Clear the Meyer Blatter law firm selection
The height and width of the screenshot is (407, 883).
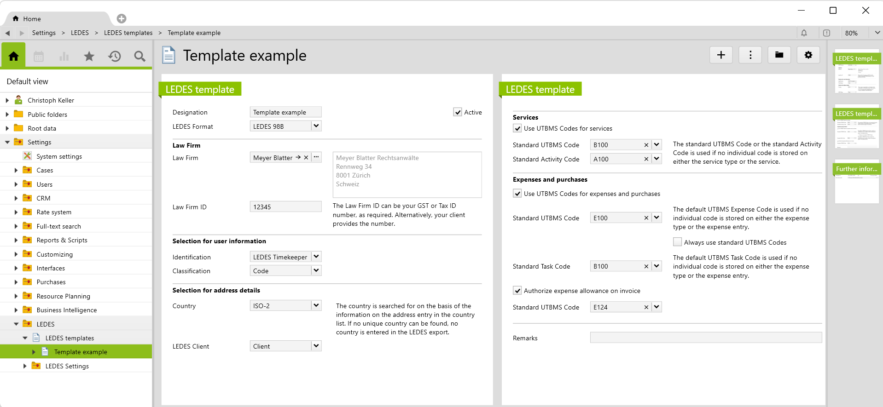tap(306, 158)
